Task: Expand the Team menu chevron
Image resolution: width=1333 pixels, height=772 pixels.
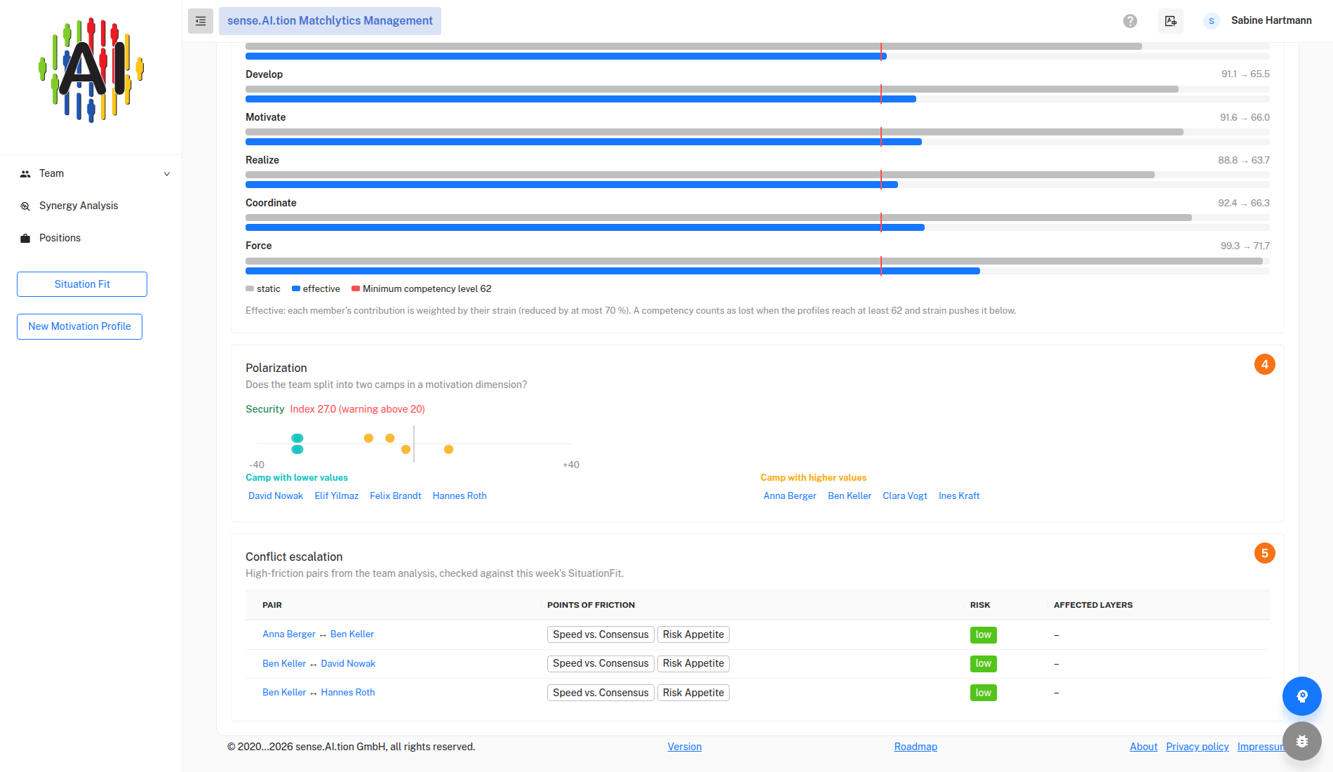Action: tap(167, 174)
